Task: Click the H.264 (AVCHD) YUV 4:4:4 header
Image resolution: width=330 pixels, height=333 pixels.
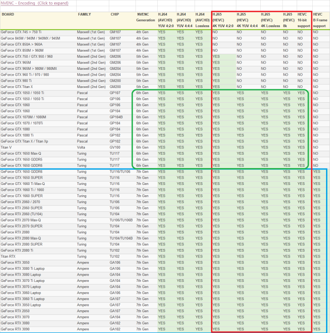Action: pyautogui.click(x=184, y=20)
